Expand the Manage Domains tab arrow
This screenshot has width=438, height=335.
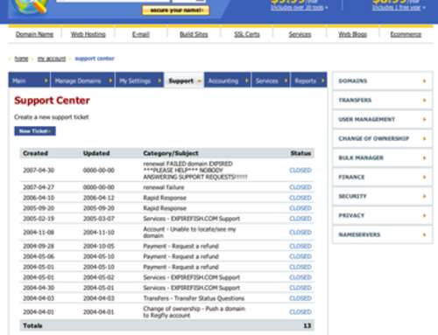pyautogui.click(x=110, y=80)
